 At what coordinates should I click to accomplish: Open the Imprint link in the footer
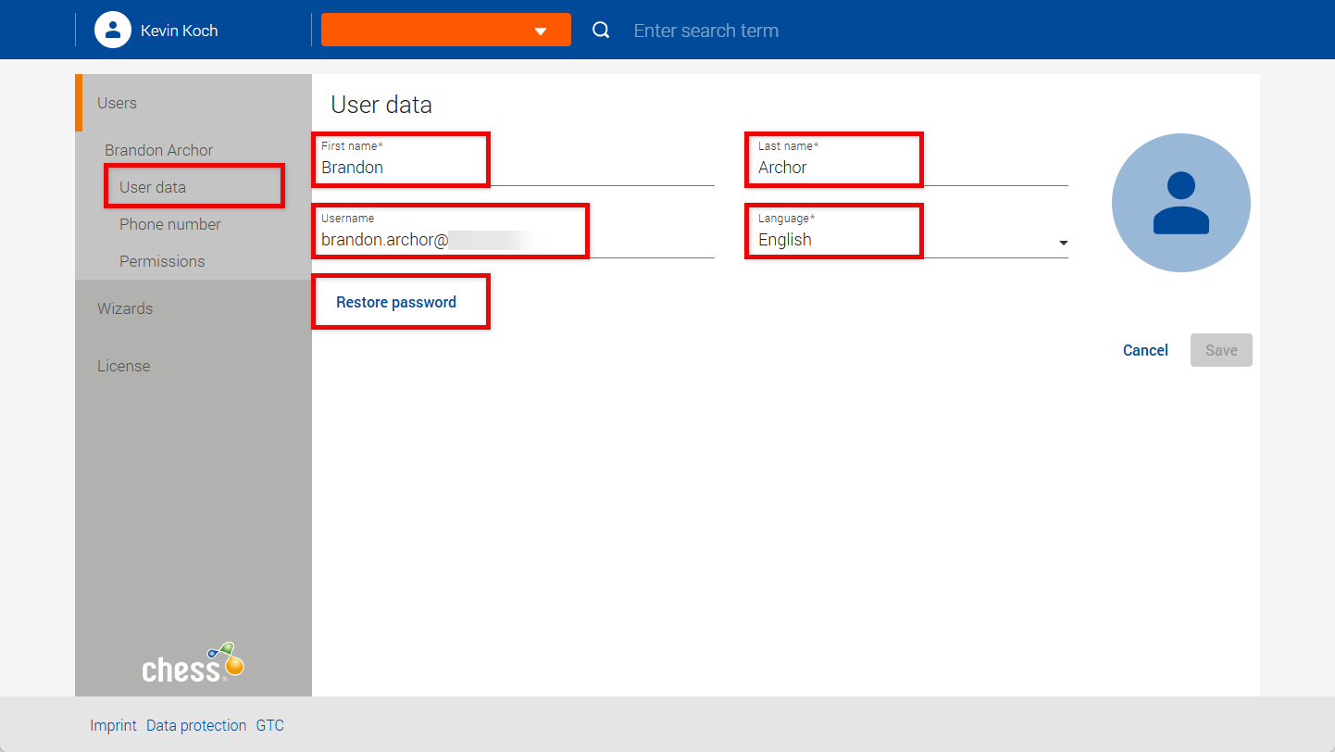coord(113,725)
